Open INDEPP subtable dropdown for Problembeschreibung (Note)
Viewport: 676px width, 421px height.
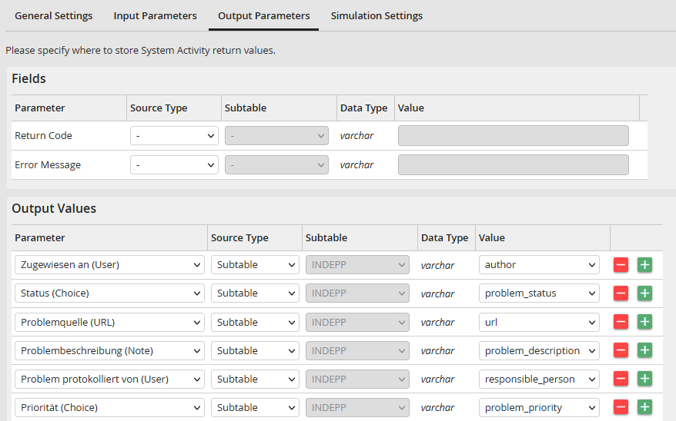click(x=358, y=350)
